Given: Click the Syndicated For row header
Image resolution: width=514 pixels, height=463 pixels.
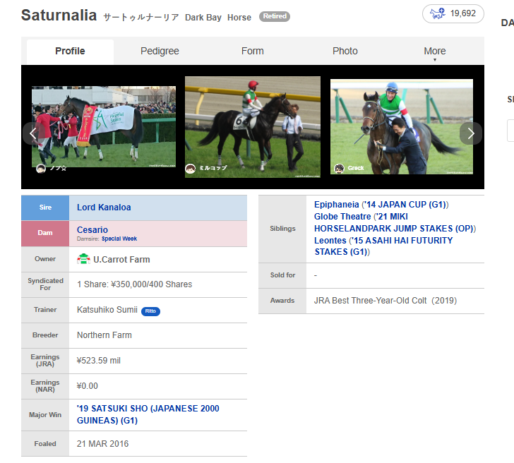Looking at the screenshot, I should pos(45,284).
